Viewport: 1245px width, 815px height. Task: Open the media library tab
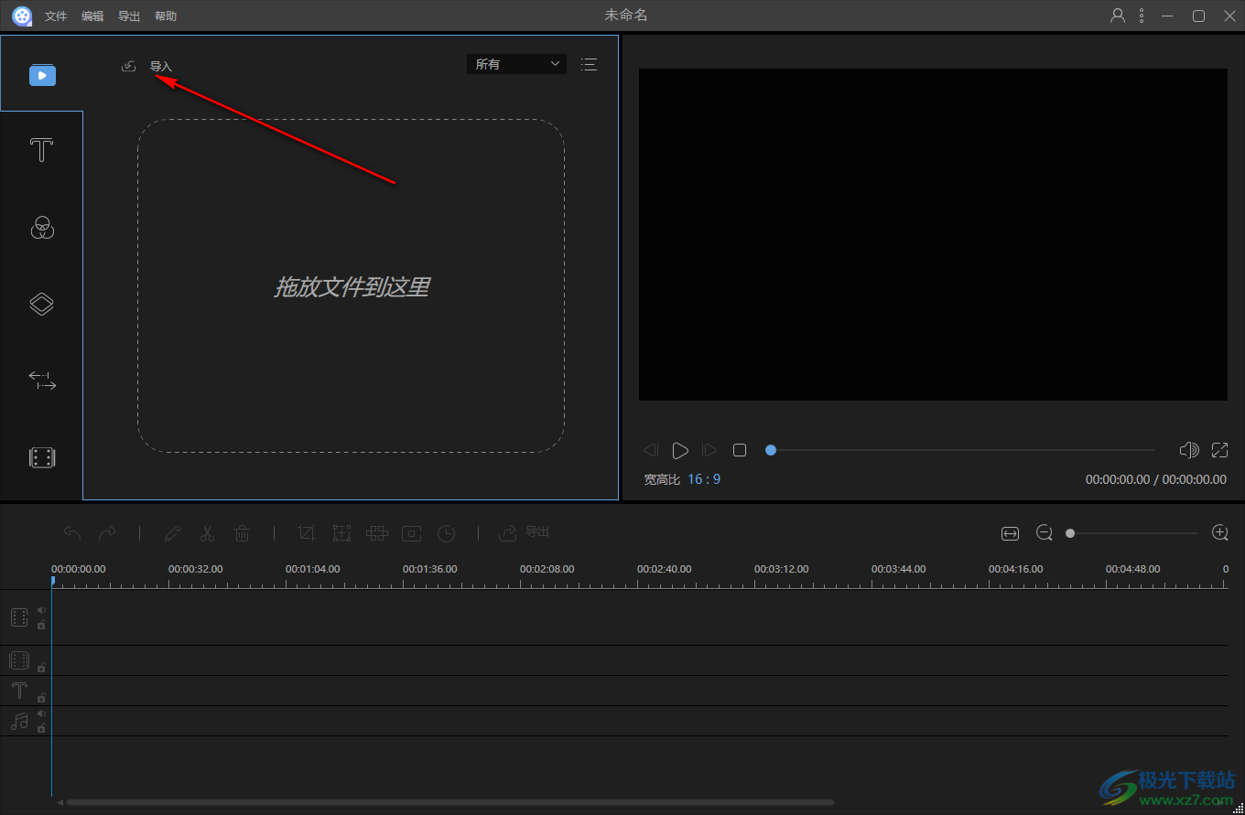(42, 75)
